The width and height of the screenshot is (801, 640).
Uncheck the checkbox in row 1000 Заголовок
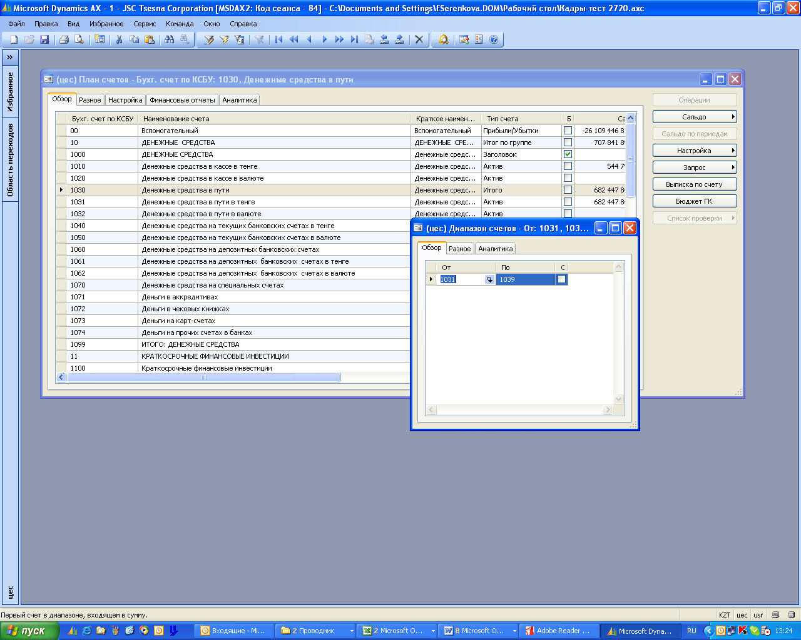[568, 154]
